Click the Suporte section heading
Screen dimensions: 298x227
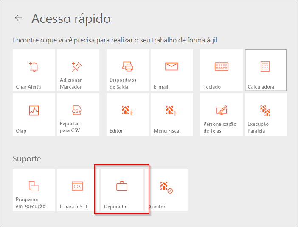click(x=27, y=159)
